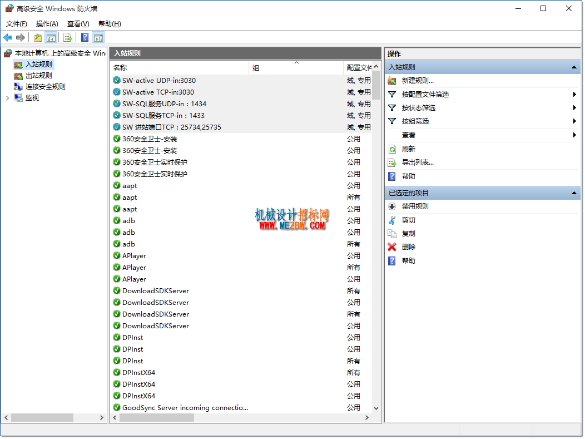Select the SW-SQL服务TCP-in：1433 rule
The width and height of the screenshot is (585, 439).
tap(241, 116)
